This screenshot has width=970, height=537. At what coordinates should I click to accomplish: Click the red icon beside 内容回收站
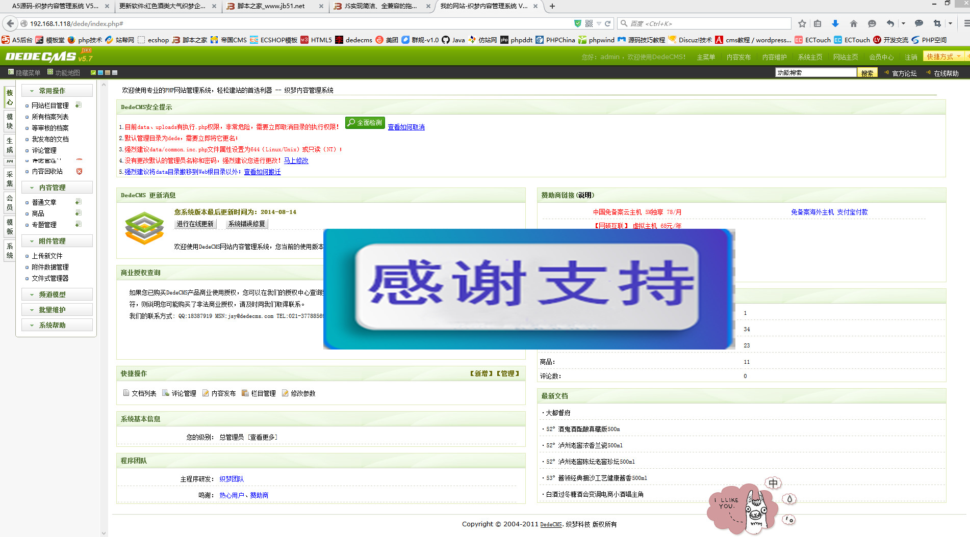79,171
